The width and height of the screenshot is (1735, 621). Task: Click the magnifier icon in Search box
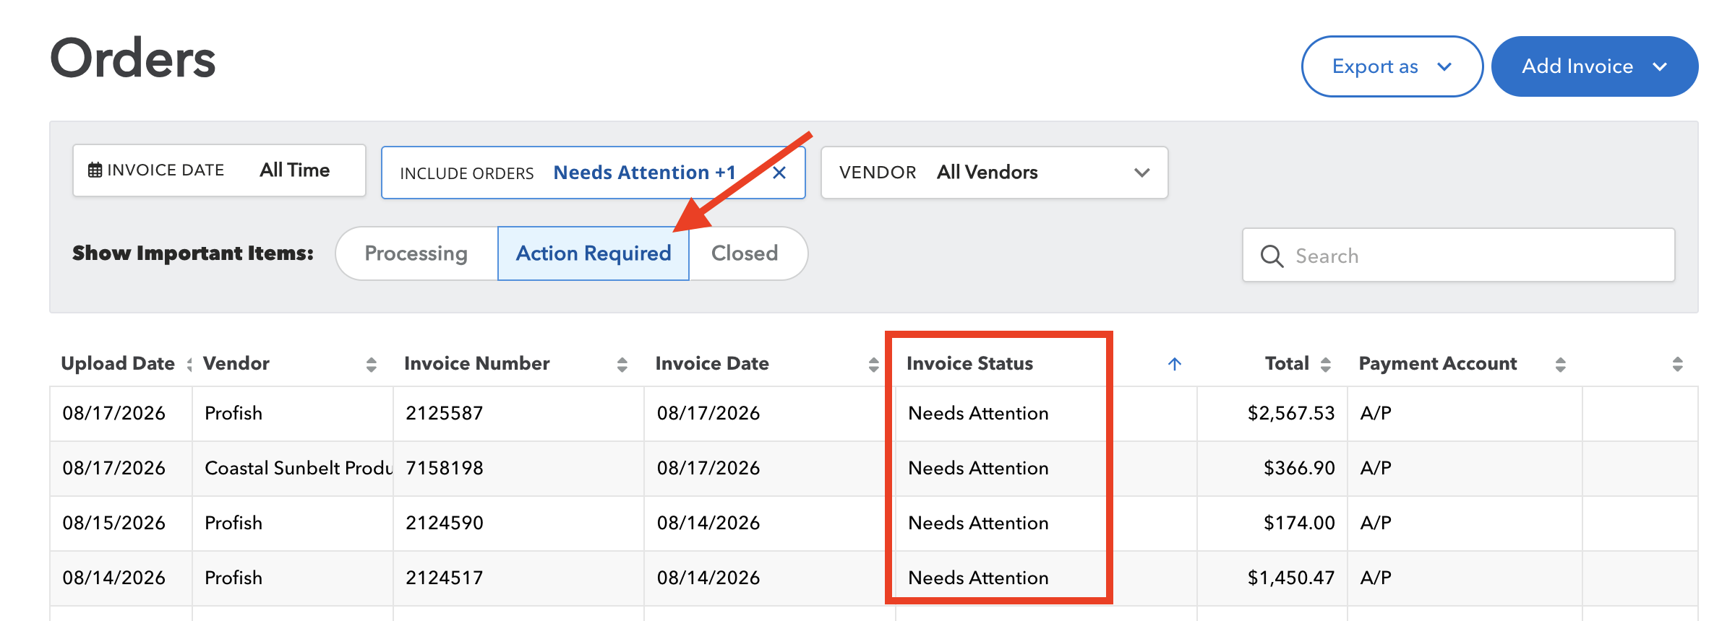[x=1272, y=256]
